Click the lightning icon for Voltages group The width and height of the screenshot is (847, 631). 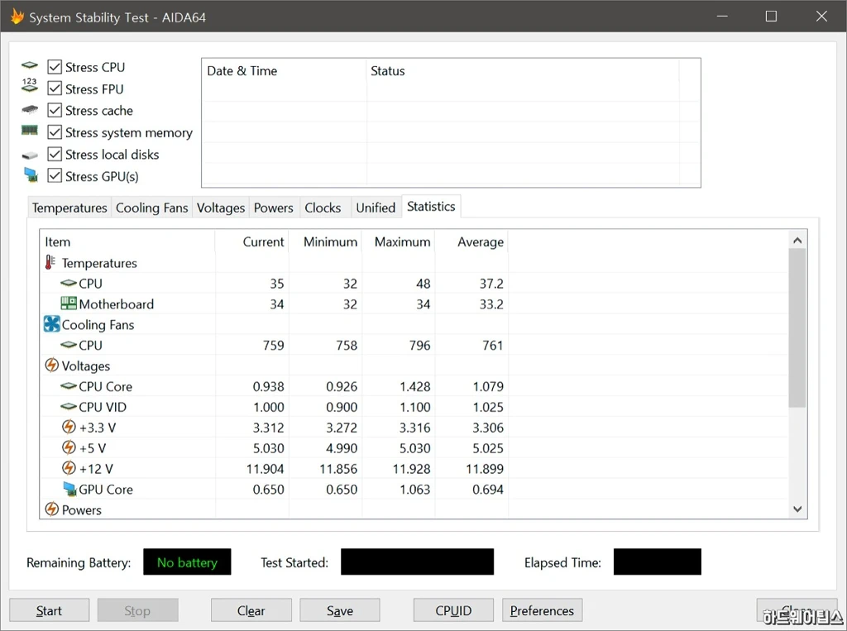52,366
